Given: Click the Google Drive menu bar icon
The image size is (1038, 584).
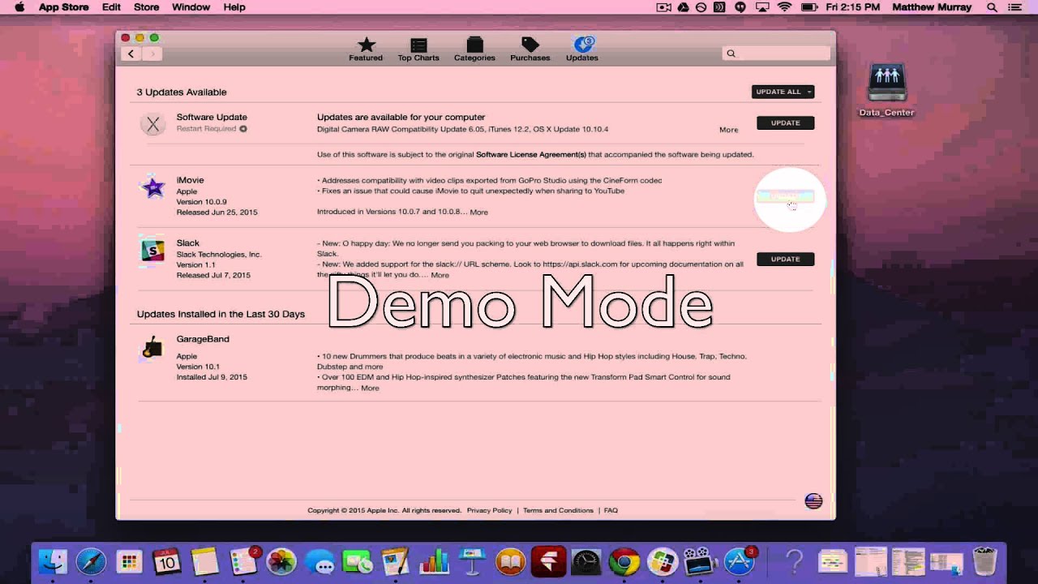Looking at the screenshot, I should click(684, 7).
